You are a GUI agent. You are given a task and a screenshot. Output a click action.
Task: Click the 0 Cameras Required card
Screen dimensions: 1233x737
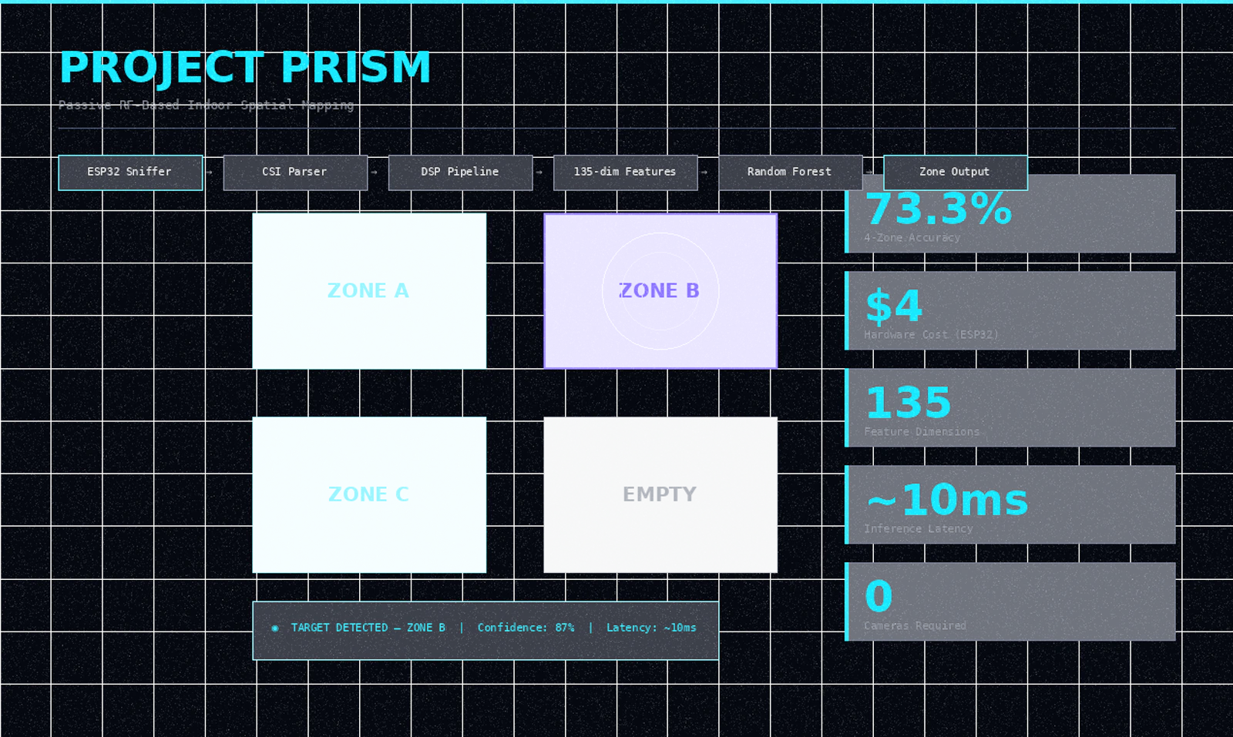click(x=1010, y=601)
